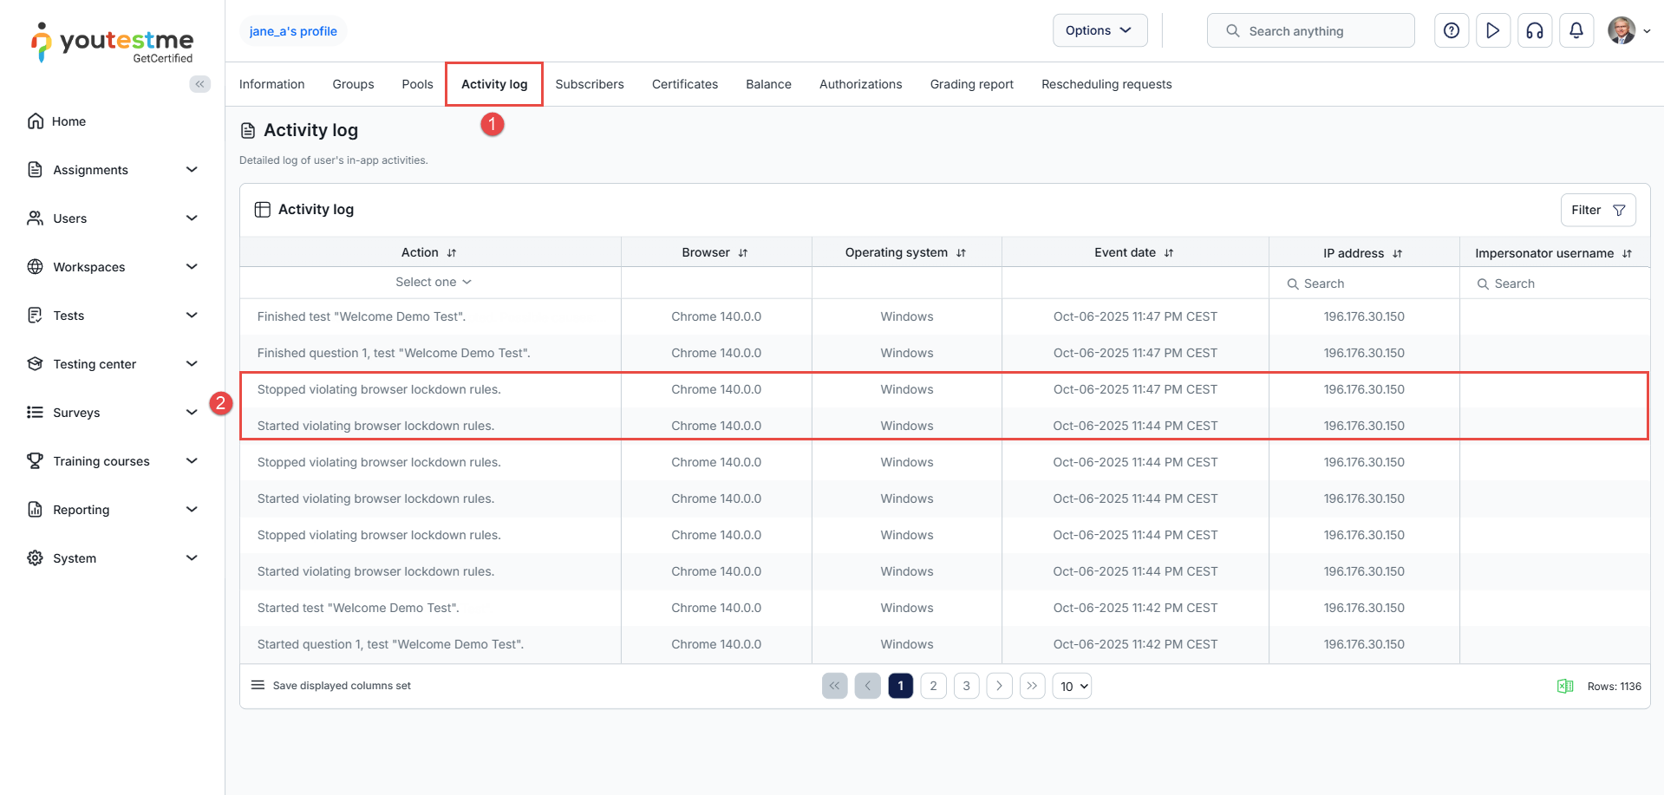
Task: Open the headset support icon
Action: coord(1534,31)
